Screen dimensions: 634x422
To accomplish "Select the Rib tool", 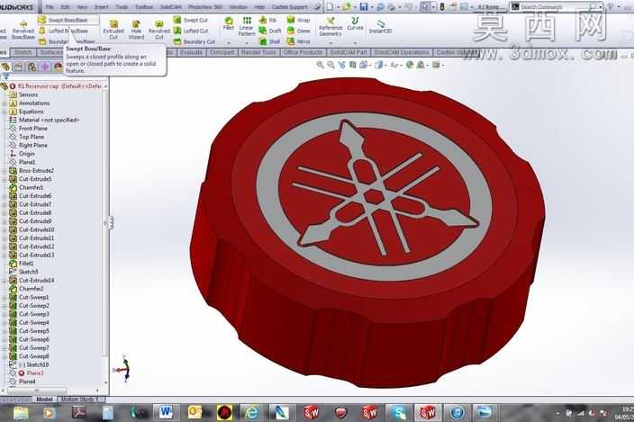I will point(267,20).
